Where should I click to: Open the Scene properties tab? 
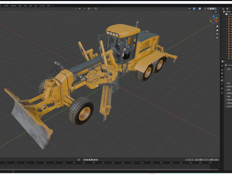pyautogui.click(x=222, y=80)
